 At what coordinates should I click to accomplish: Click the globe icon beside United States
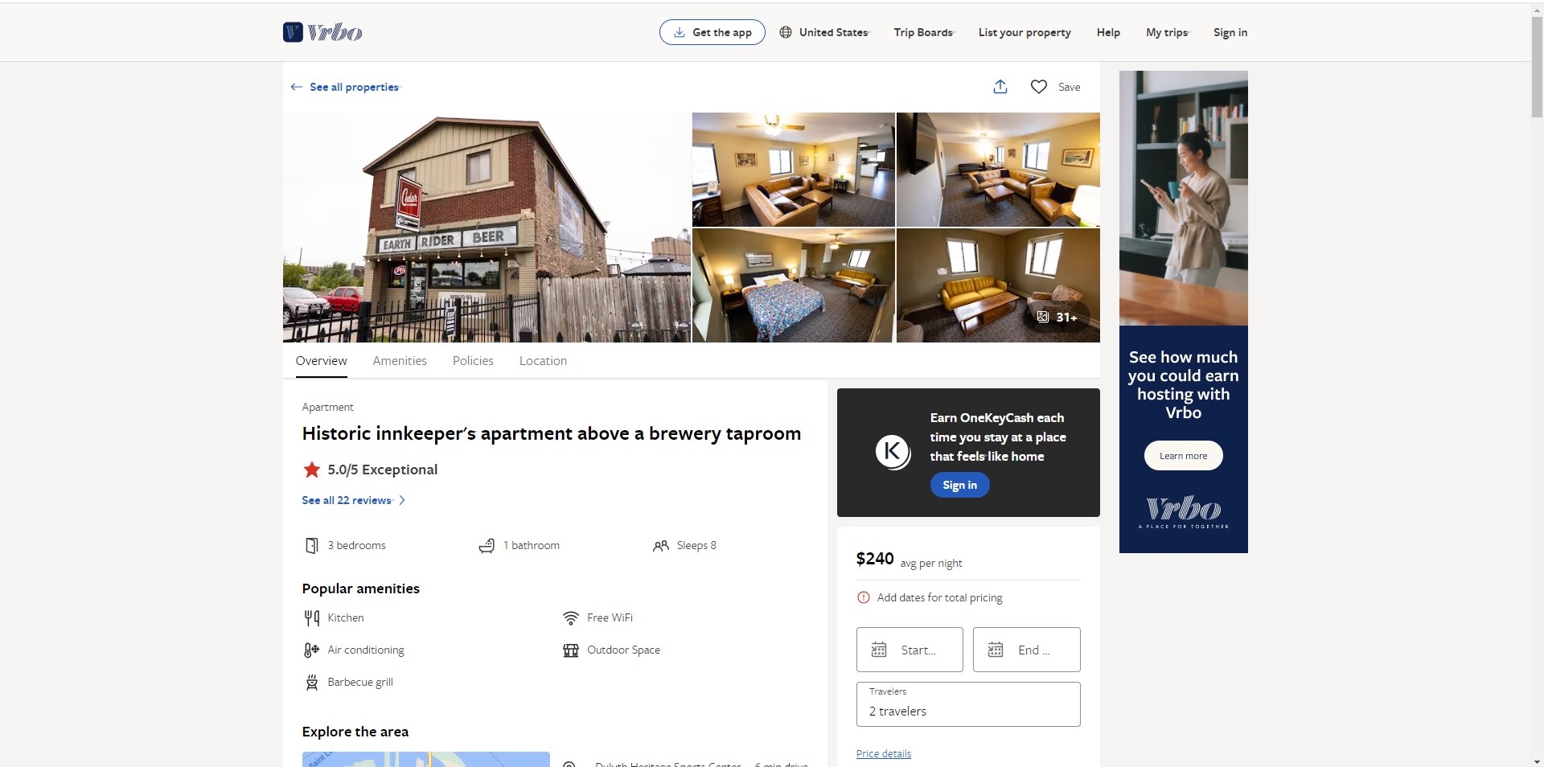[x=786, y=32]
